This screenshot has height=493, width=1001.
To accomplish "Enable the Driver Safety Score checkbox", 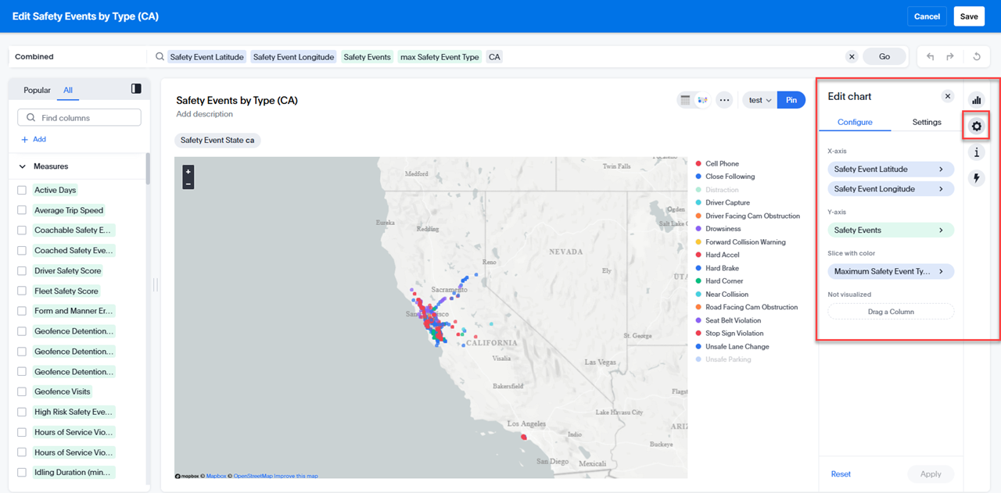I will (x=22, y=271).
